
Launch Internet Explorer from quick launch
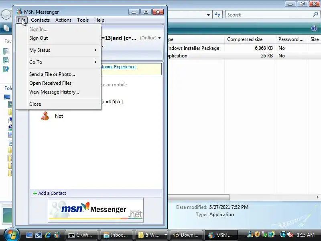[x=48, y=235]
